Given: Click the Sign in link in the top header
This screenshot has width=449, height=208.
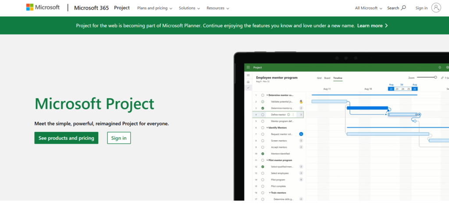Looking at the screenshot, I should [x=421, y=8].
